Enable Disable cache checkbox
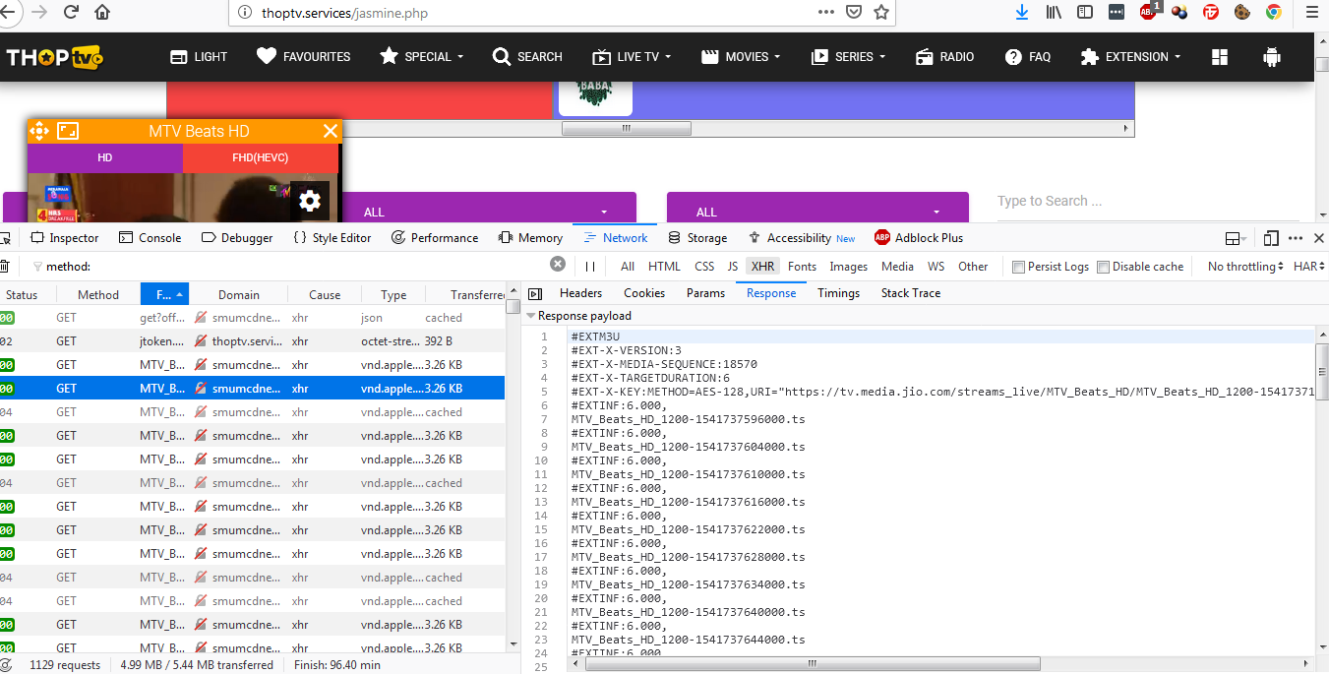Viewport: 1329px width, 674px height. pos(1103,267)
